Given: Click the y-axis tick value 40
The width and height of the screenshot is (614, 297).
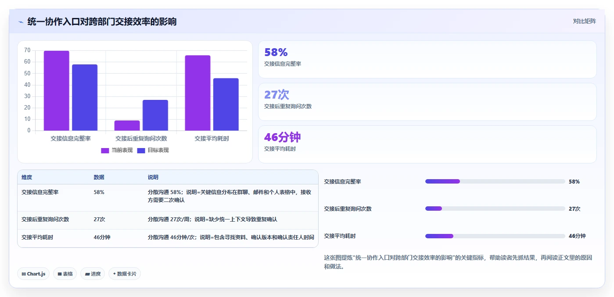Looking at the screenshot, I should (27, 85).
